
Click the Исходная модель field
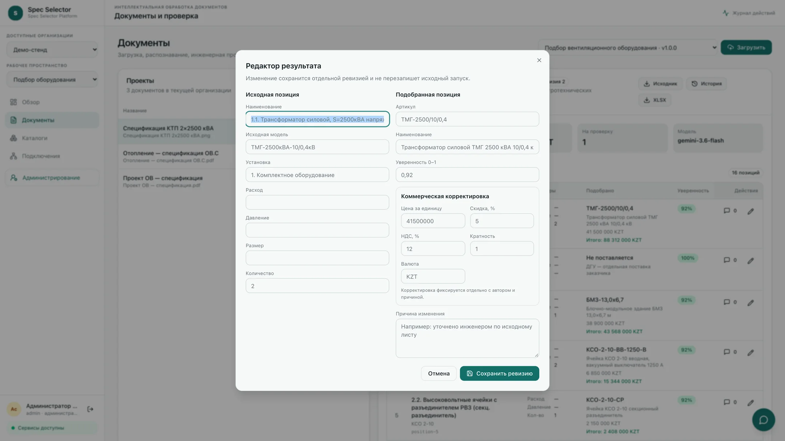[x=317, y=147]
